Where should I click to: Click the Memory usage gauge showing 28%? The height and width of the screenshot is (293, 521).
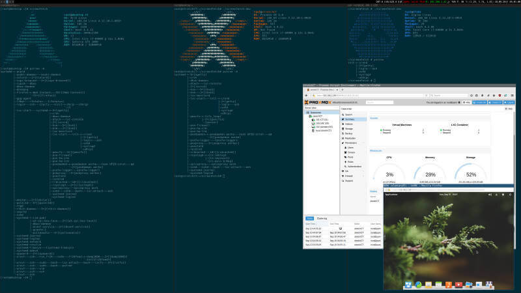point(430,173)
